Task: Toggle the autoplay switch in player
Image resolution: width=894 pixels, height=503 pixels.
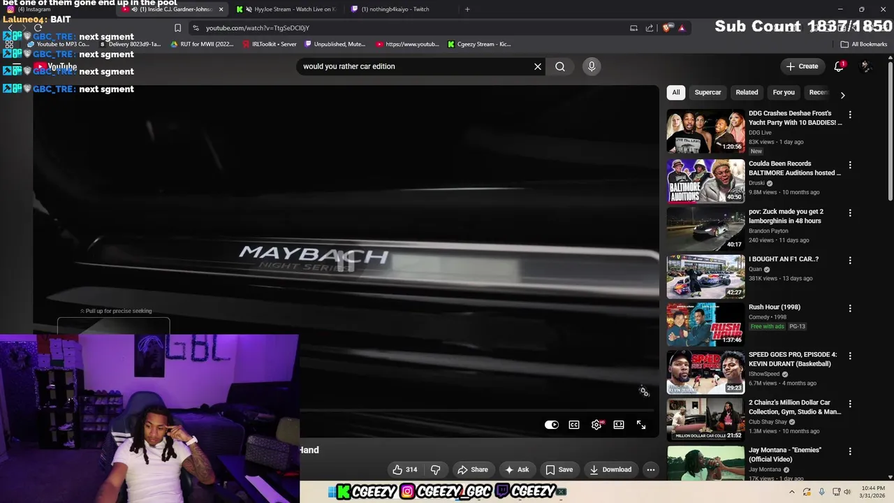Action: click(x=552, y=425)
